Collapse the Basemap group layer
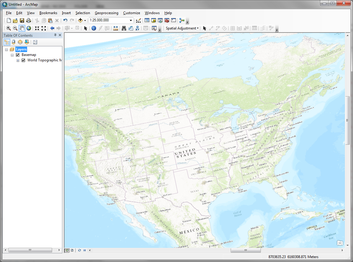Image resolution: width=353 pixels, height=262 pixels. coord(12,55)
